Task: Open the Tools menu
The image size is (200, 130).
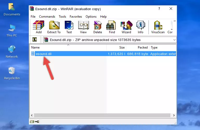Action: (62, 17)
